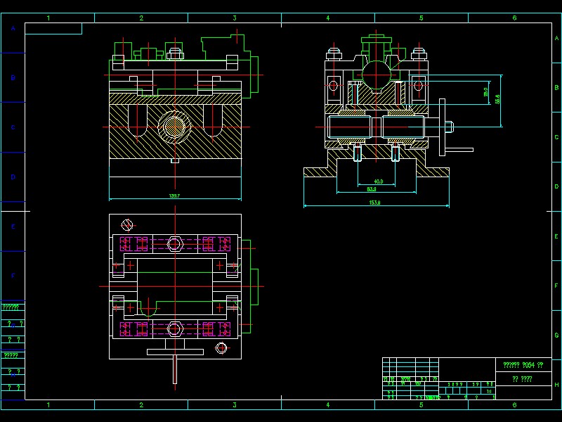Click zone number 6 on top border
The image size is (562, 422).
[515, 18]
